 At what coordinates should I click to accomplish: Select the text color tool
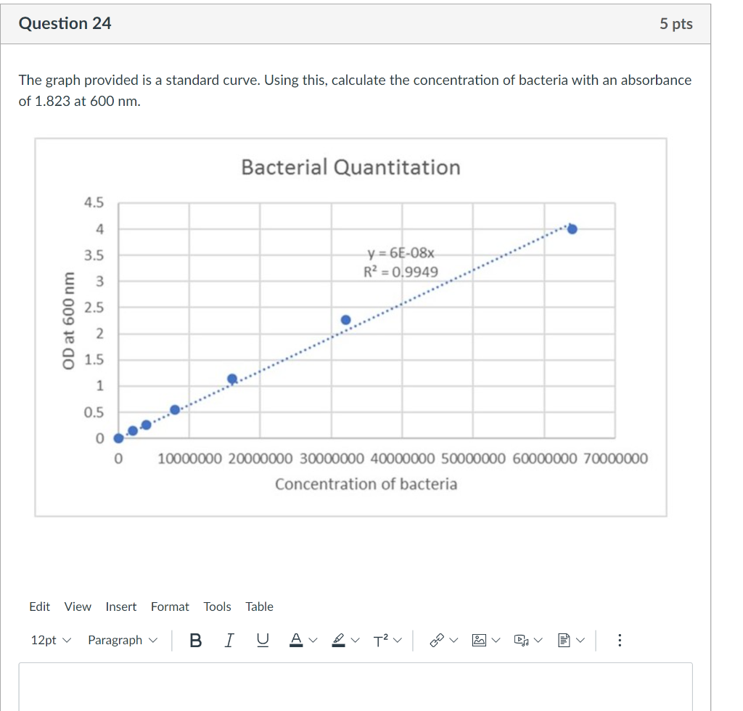(295, 639)
